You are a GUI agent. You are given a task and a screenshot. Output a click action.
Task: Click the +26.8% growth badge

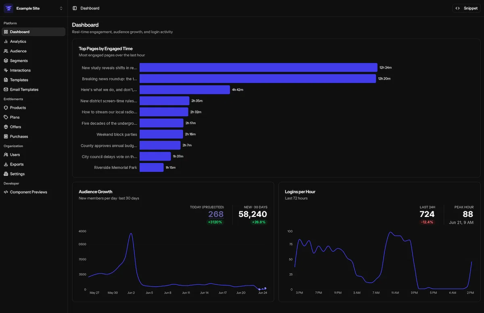pos(259,222)
